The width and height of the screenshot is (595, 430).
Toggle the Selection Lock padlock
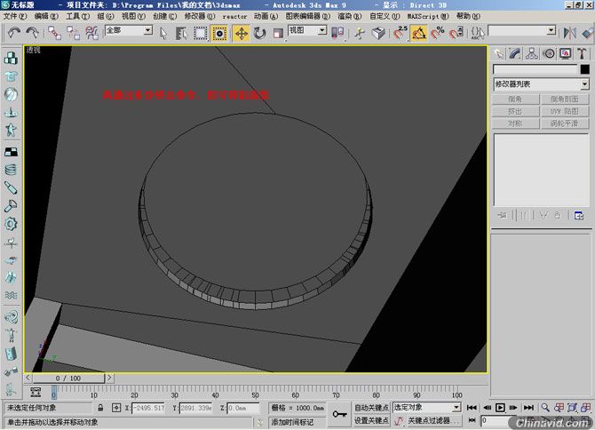(100, 408)
